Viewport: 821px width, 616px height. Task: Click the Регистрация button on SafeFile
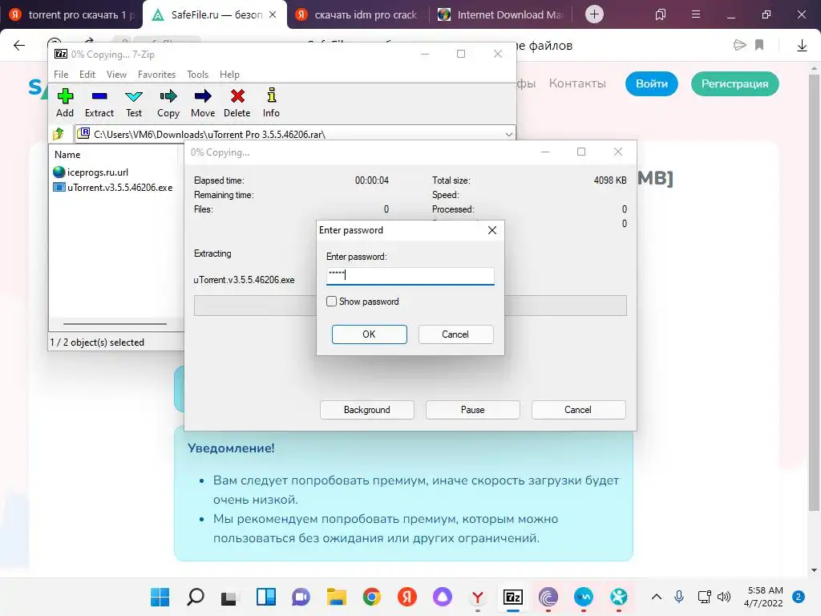tap(734, 83)
